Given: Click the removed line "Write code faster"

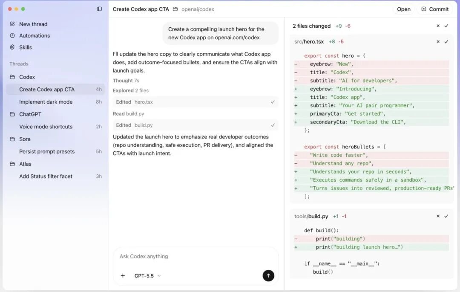Looking at the screenshot, I should point(371,155).
